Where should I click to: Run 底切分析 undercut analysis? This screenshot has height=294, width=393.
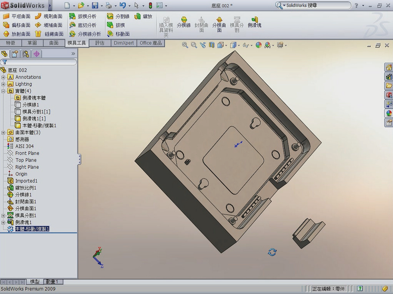tap(83, 25)
